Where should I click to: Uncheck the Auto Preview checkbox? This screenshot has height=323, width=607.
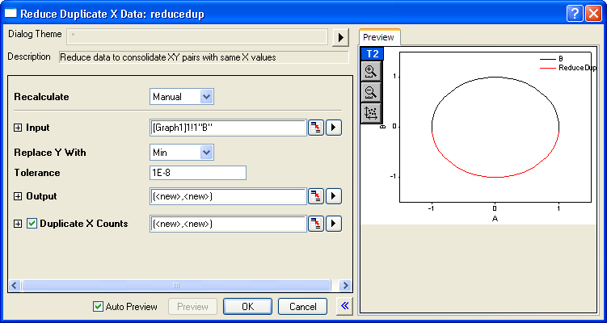99,307
